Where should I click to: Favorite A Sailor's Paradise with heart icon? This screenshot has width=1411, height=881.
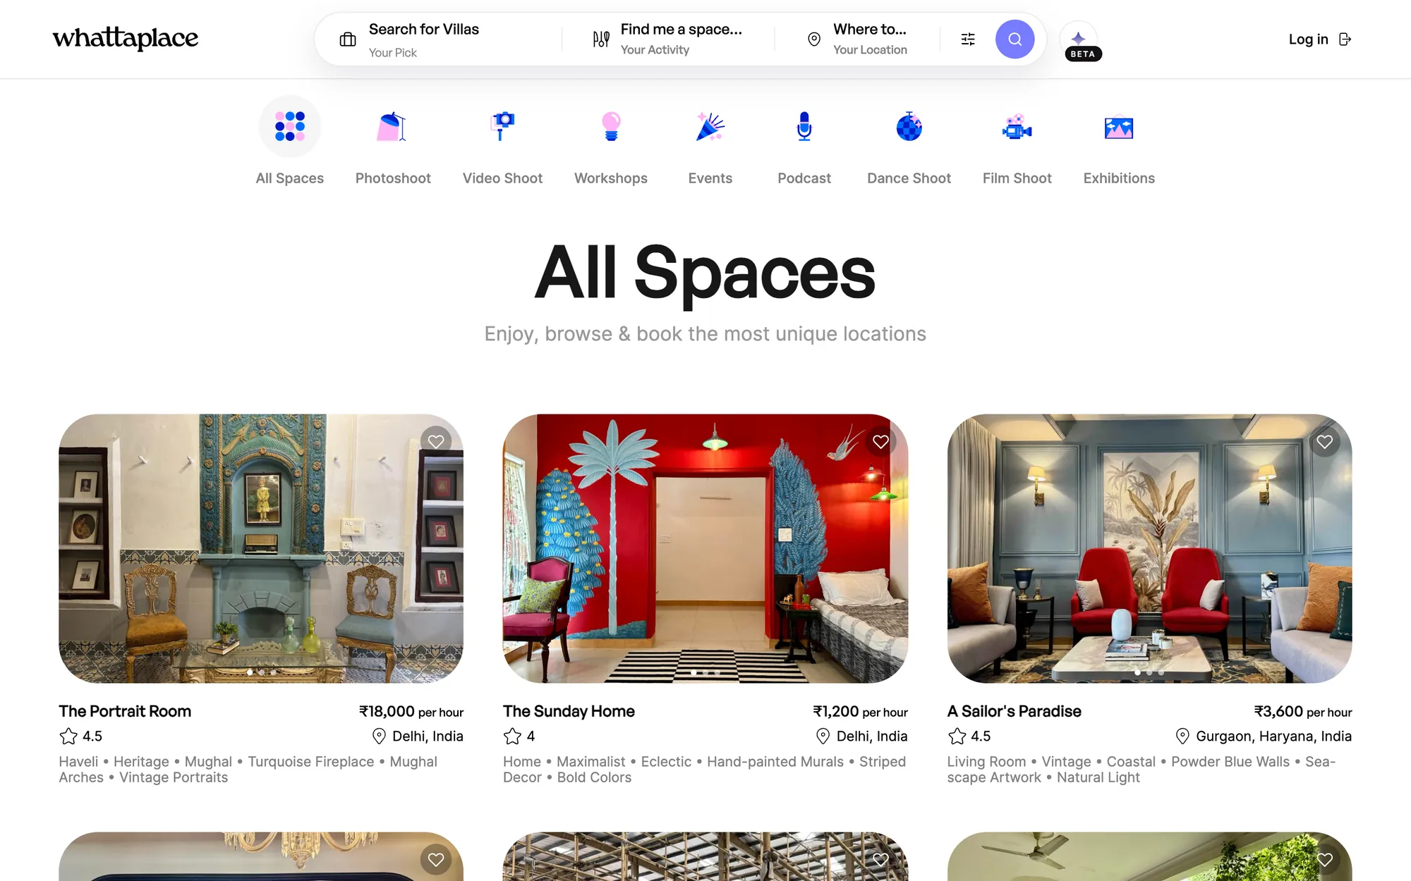tap(1325, 442)
